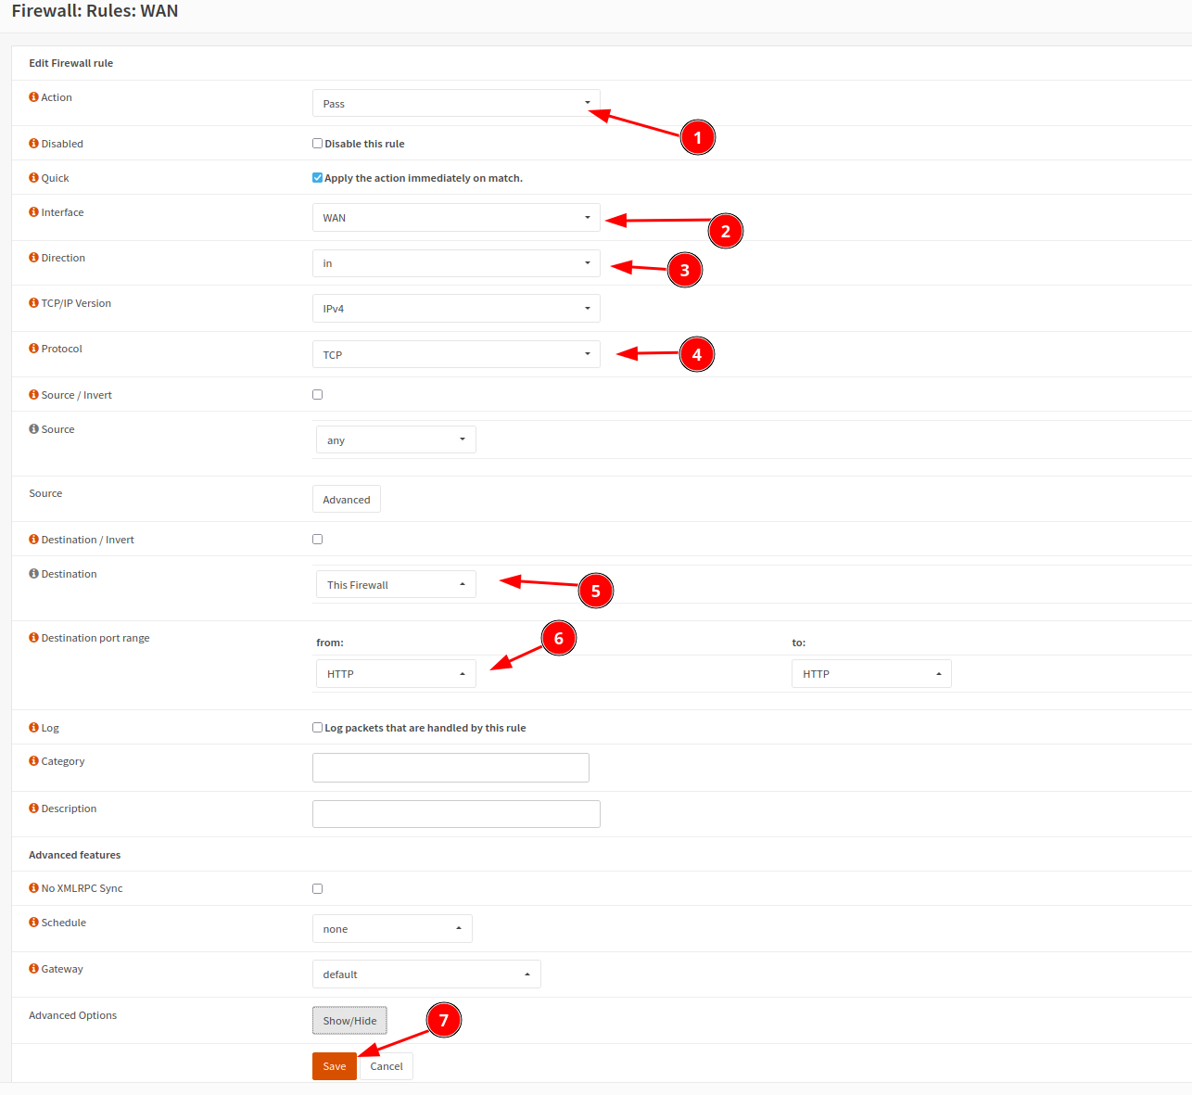Click the source Advanced button
Screen dimensions: 1192x1095
coord(347,500)
